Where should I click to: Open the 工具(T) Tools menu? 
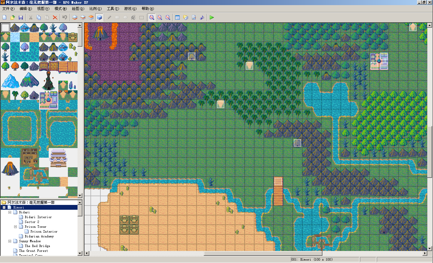113,9
